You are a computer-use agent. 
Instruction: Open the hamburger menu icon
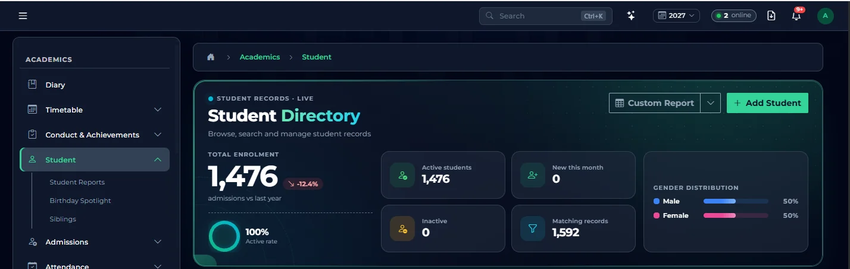tap(23, 15)
